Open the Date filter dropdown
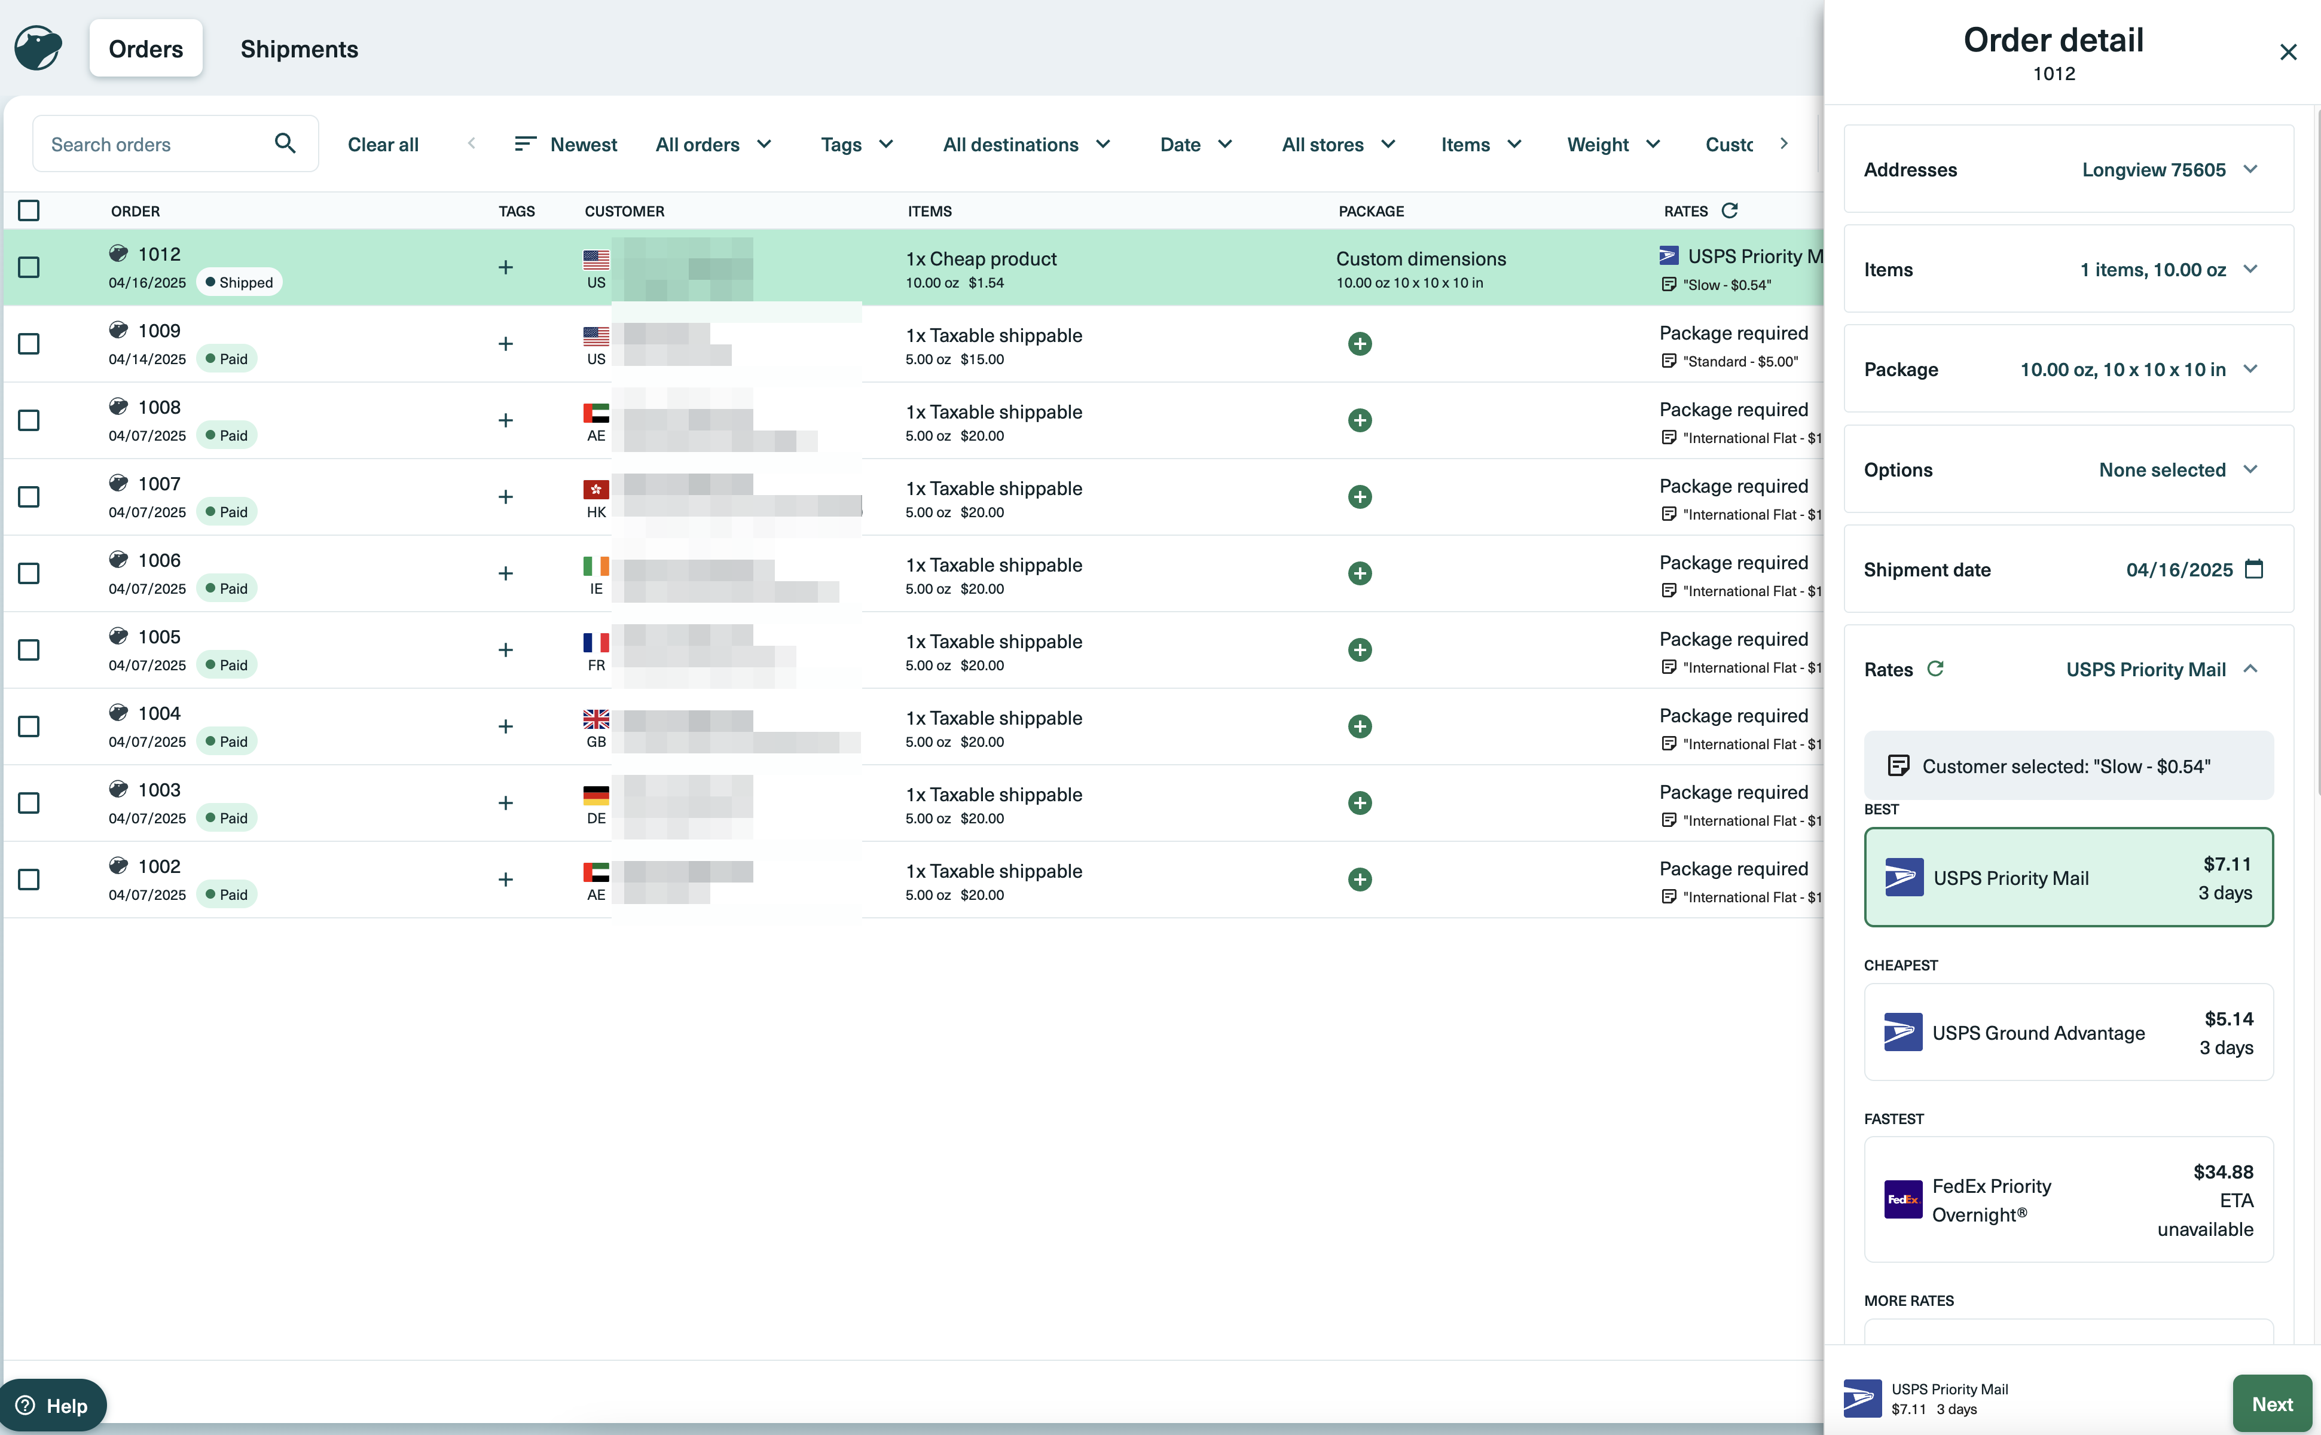 click(1196, 144)
